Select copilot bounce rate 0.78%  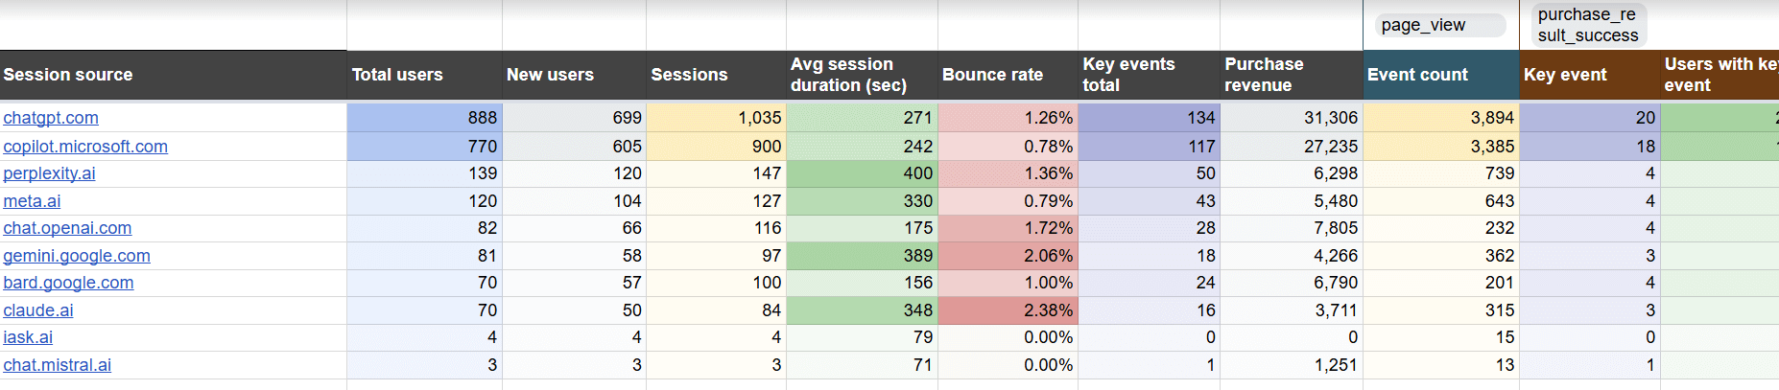click(1008, 147)
